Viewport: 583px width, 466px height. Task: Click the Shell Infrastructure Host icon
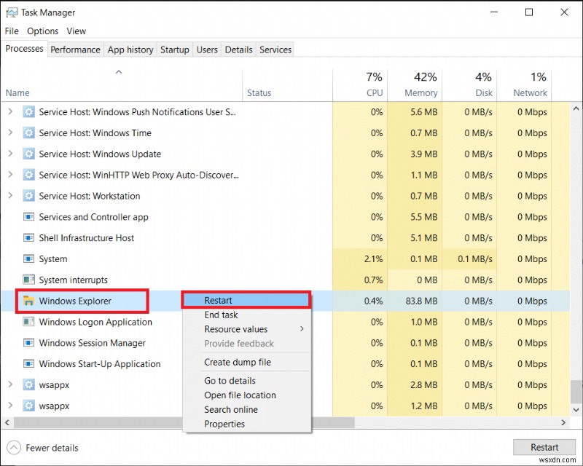(28, 237)
